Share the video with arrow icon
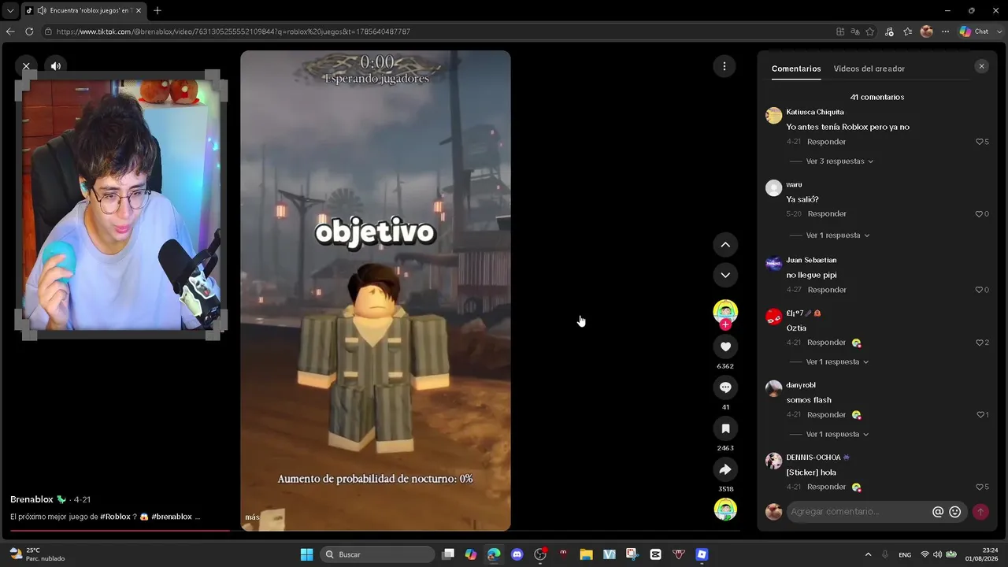This screenshot has height=567, width=1008. point(725,469)
